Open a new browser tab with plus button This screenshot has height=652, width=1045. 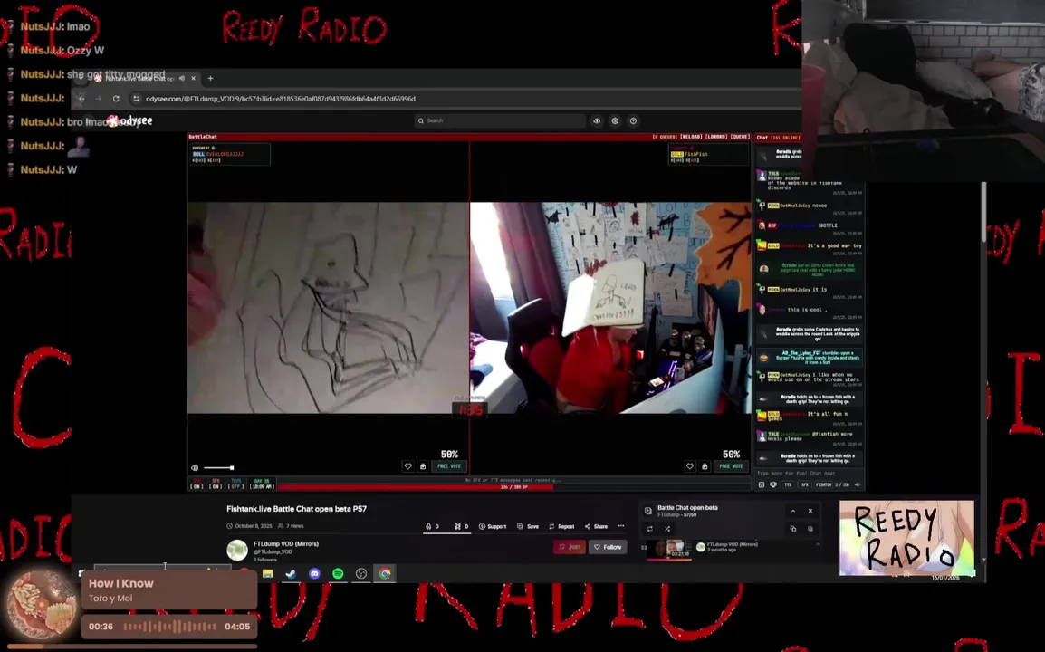pos(211,78)
